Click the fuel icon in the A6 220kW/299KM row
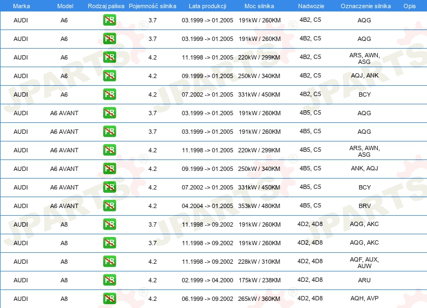This screenshot has width=427, height=308. (x=109, y=57)
